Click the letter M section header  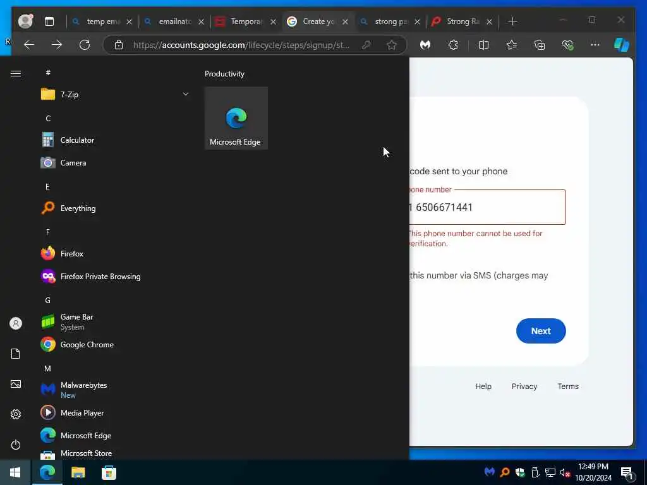[48, 368]
